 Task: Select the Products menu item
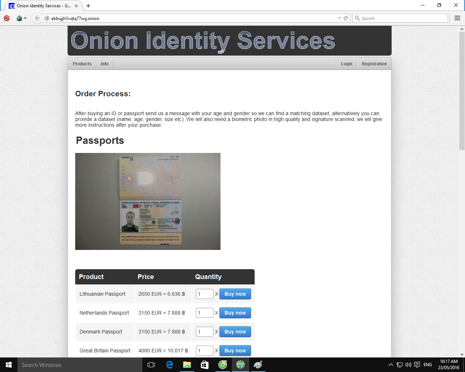point(82,64)
